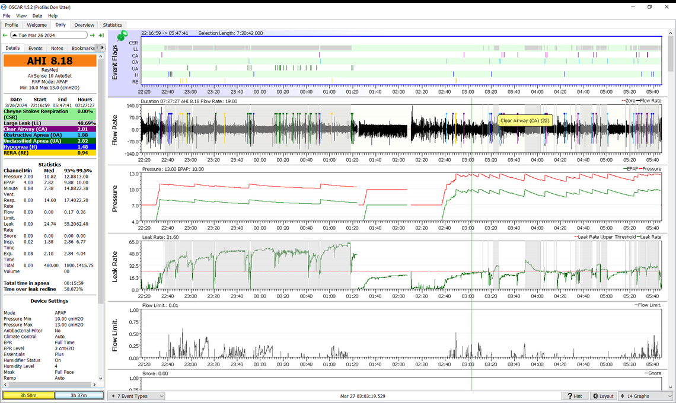The image size is (676, 403).
Task: Open the Notes side tab
Action: [x=57, y=48]
